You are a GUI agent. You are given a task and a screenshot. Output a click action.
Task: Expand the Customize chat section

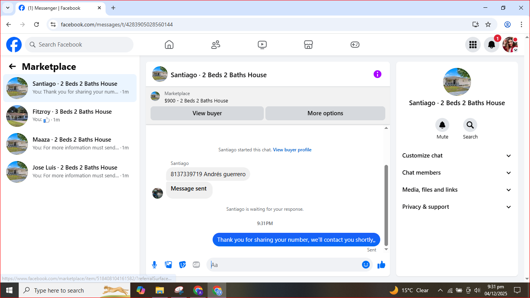[x=457, y=156]
